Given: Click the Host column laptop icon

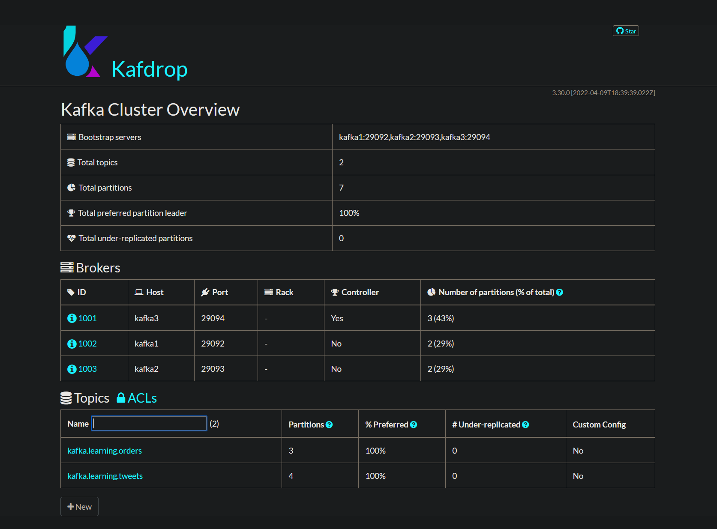Looking at the screenshot, I should 139,292.
